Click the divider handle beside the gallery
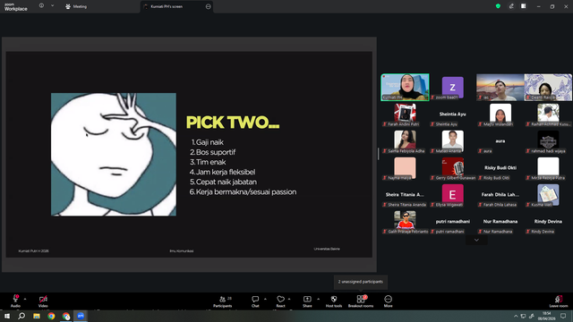Viewport: 573px width, 322px height. [378, 154]
